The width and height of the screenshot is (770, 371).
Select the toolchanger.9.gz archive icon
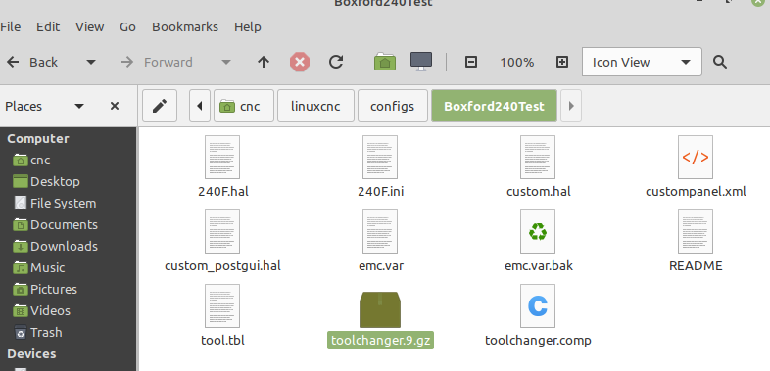380,309
